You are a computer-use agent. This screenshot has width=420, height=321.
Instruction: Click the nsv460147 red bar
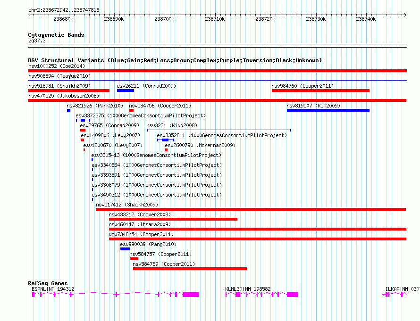pyautogui.click(x=258, y=229)
